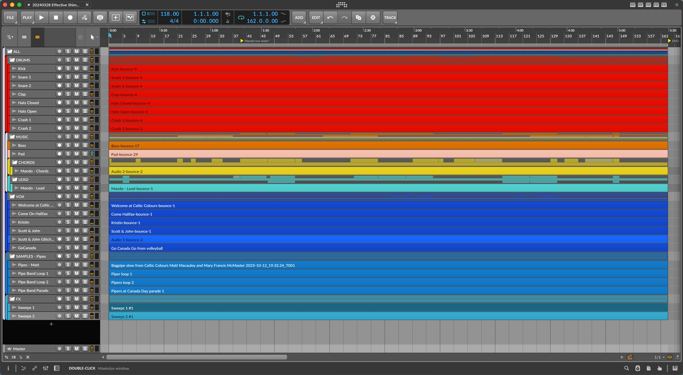The width and height of the screenshot is (683, 375).
Task: Open the track list view options dropdown
Action: tap(10, 37)
